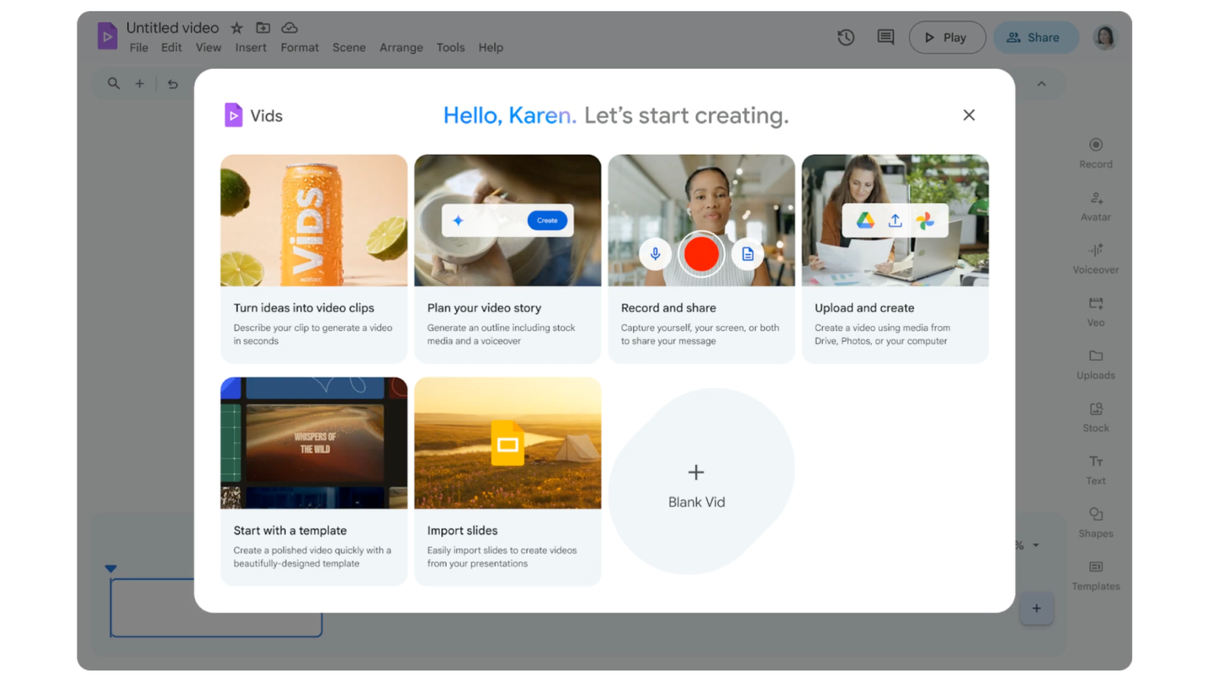Click the Share button

[1034, 38]
